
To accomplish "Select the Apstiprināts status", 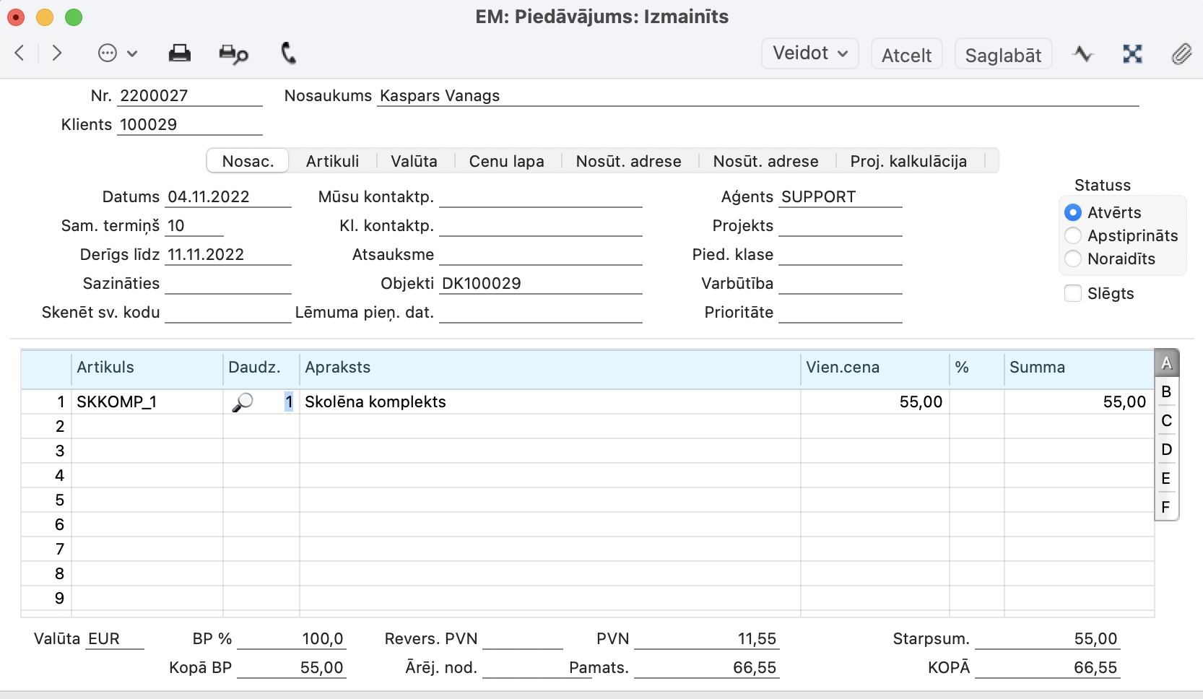I will tap(1073, 236).
